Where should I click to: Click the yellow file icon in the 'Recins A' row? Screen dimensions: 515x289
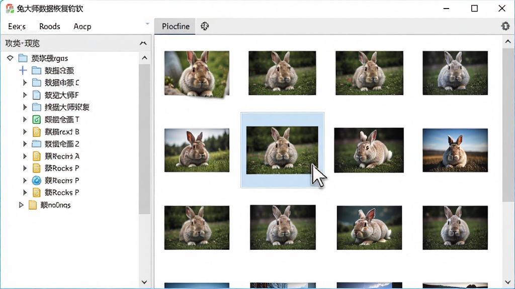click(36, 156)
